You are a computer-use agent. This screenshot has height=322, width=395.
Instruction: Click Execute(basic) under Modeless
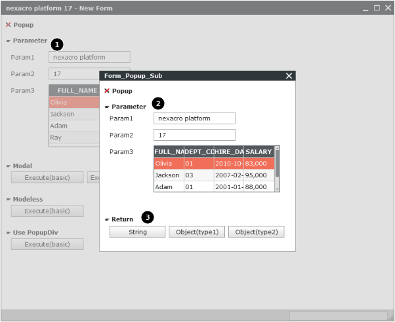tap(47, 211)
